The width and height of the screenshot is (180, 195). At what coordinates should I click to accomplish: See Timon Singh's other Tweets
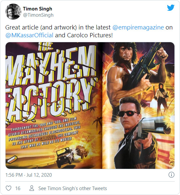pos(73,188)
